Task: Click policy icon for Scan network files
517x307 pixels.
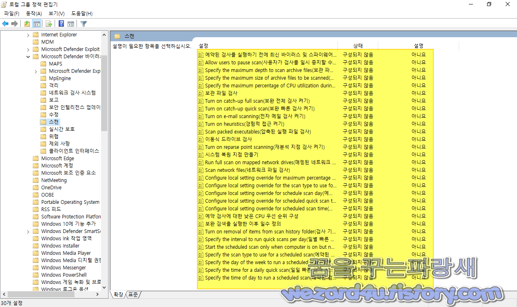Action: point(201,170)
